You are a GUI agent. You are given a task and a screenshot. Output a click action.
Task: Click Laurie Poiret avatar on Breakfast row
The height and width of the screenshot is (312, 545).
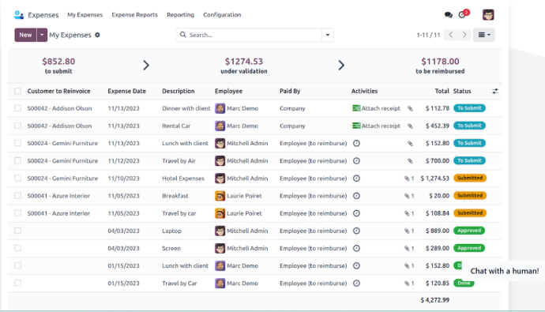point(220,196)
